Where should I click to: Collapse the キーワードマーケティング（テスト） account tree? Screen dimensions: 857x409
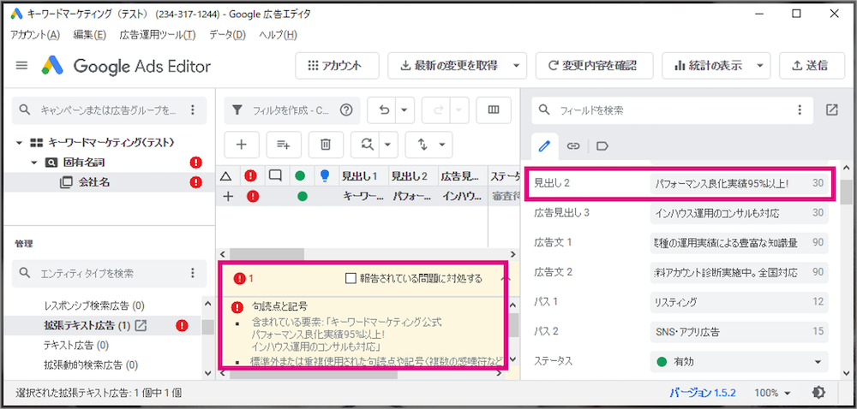pos(19,143)
